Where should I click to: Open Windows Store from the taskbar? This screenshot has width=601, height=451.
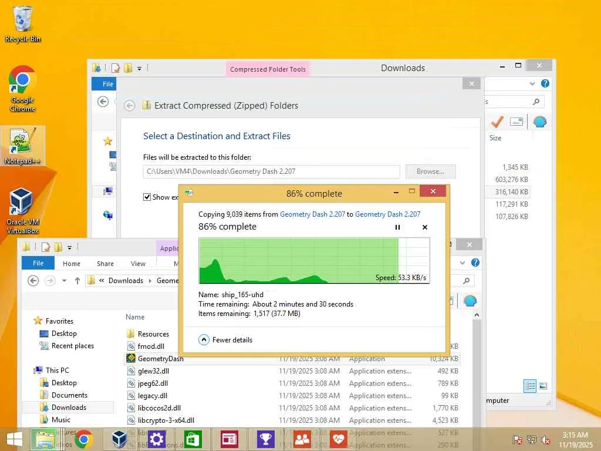(x=193, y=439)
